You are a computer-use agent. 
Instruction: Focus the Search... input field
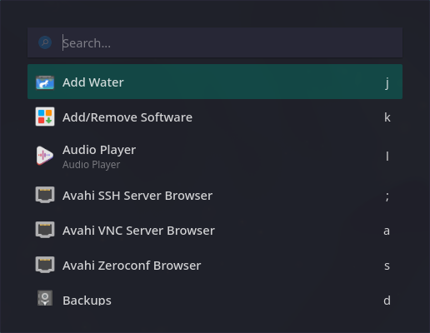point(215,42)
